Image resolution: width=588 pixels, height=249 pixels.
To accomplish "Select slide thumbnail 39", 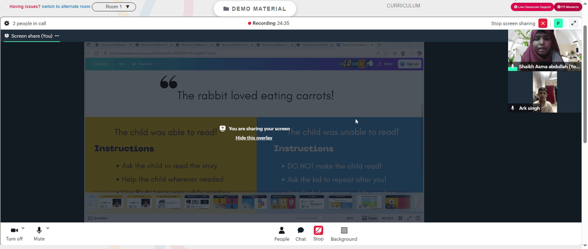I will [x=168, y=202].
